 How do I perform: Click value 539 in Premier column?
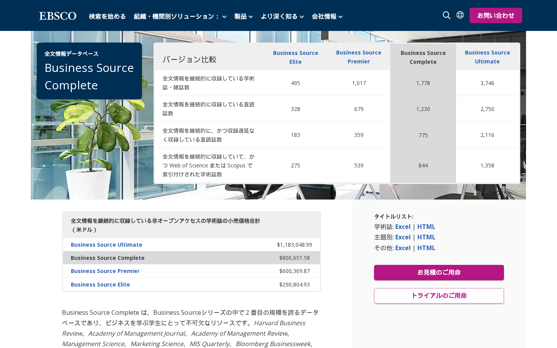click(x=359, y=165)
